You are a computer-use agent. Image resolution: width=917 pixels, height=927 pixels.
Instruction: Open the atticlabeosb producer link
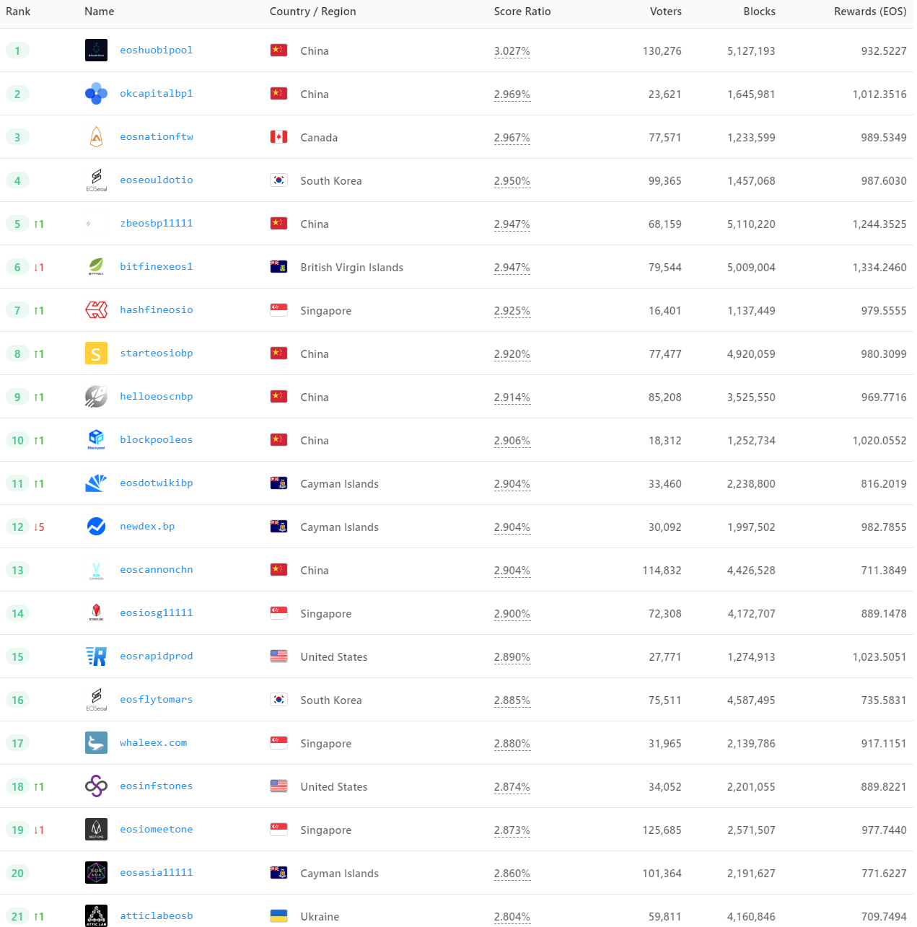[157, 916]
